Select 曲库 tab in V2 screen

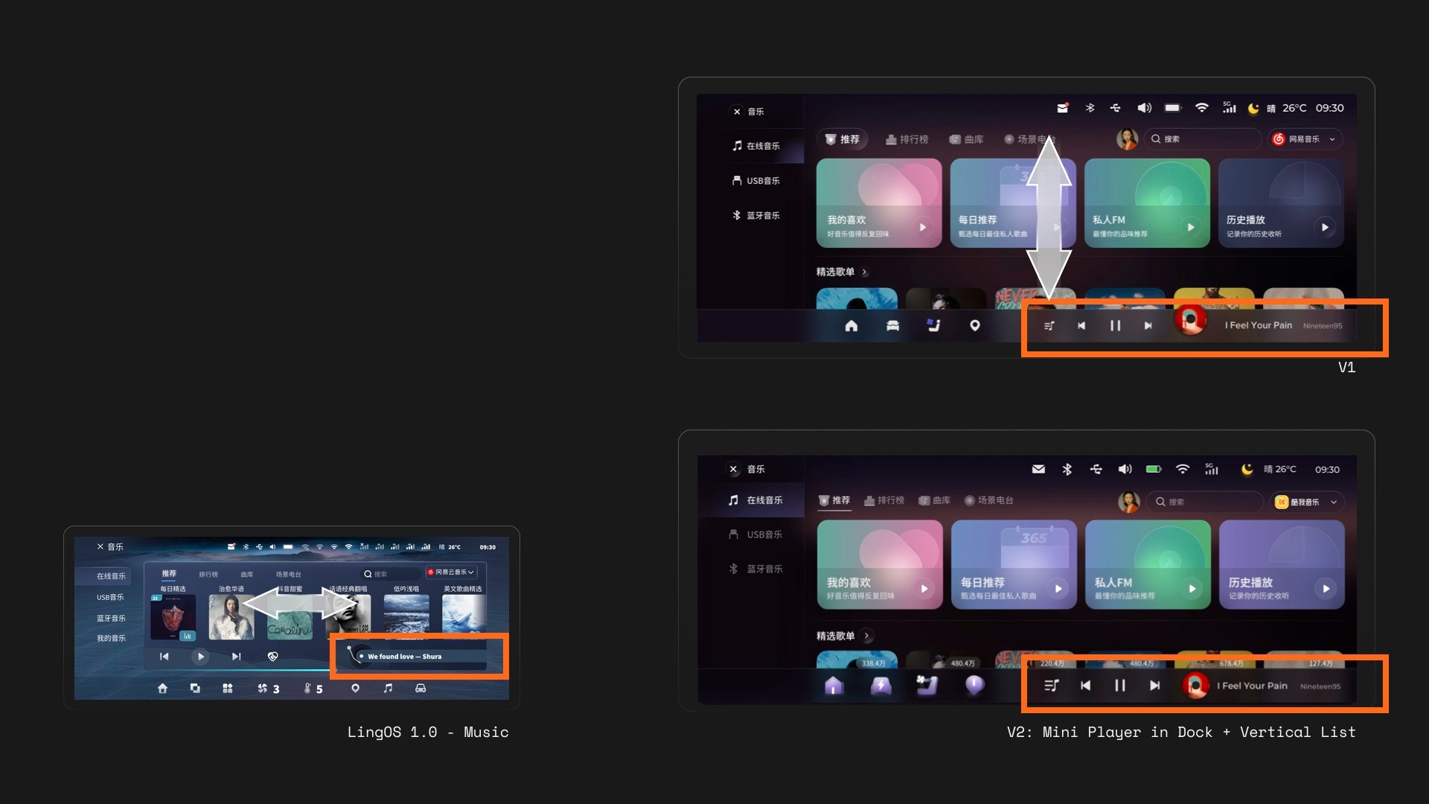tap(935, 500)
